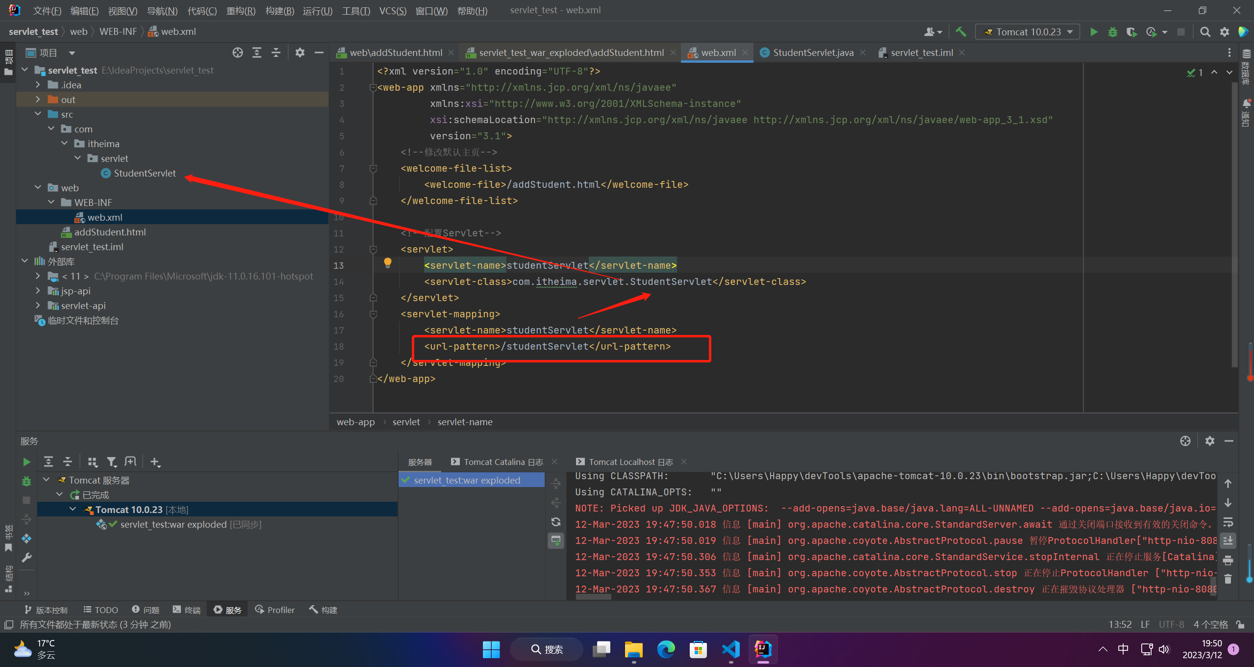Screen dimensions: 1254x667
Task: Click the yellow intention lightbulb on line 13
Action: point(387,263)
